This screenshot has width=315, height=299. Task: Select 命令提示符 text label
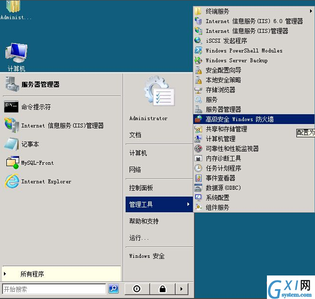pyautogui.click(x=36, y=107)
